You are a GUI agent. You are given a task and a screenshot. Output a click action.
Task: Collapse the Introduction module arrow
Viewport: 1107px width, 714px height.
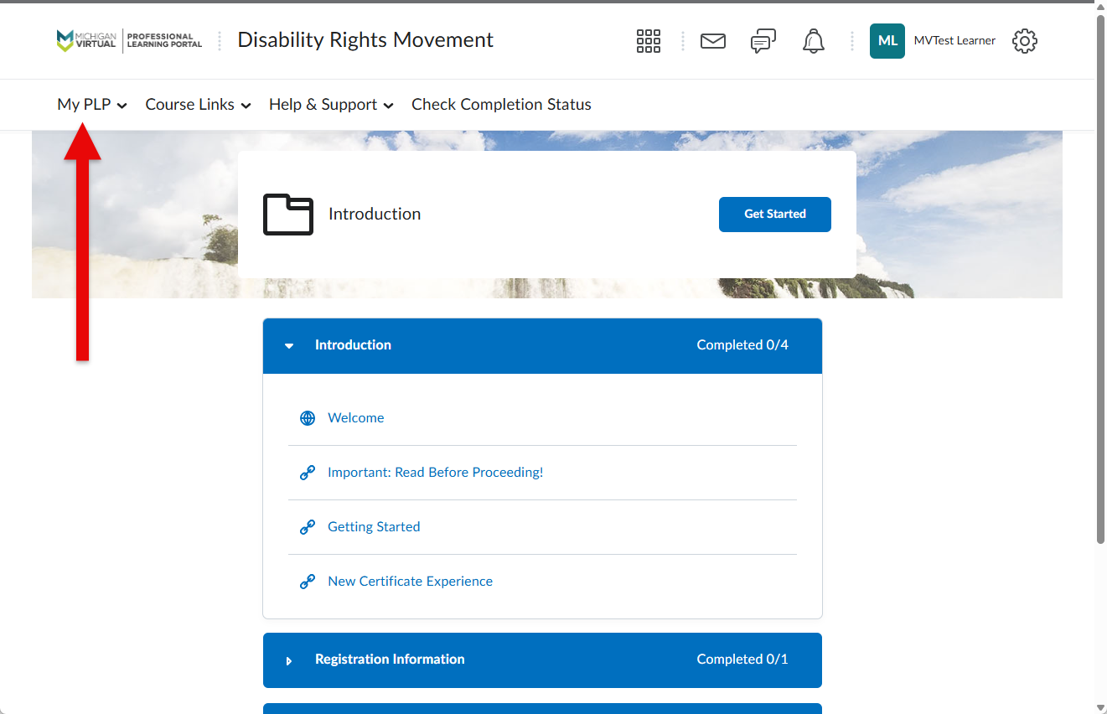(289, 346)
